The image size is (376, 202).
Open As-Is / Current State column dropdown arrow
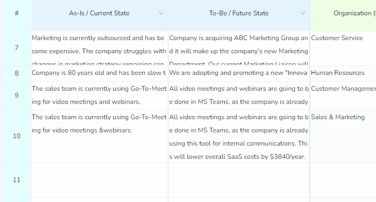click(161, 13)
